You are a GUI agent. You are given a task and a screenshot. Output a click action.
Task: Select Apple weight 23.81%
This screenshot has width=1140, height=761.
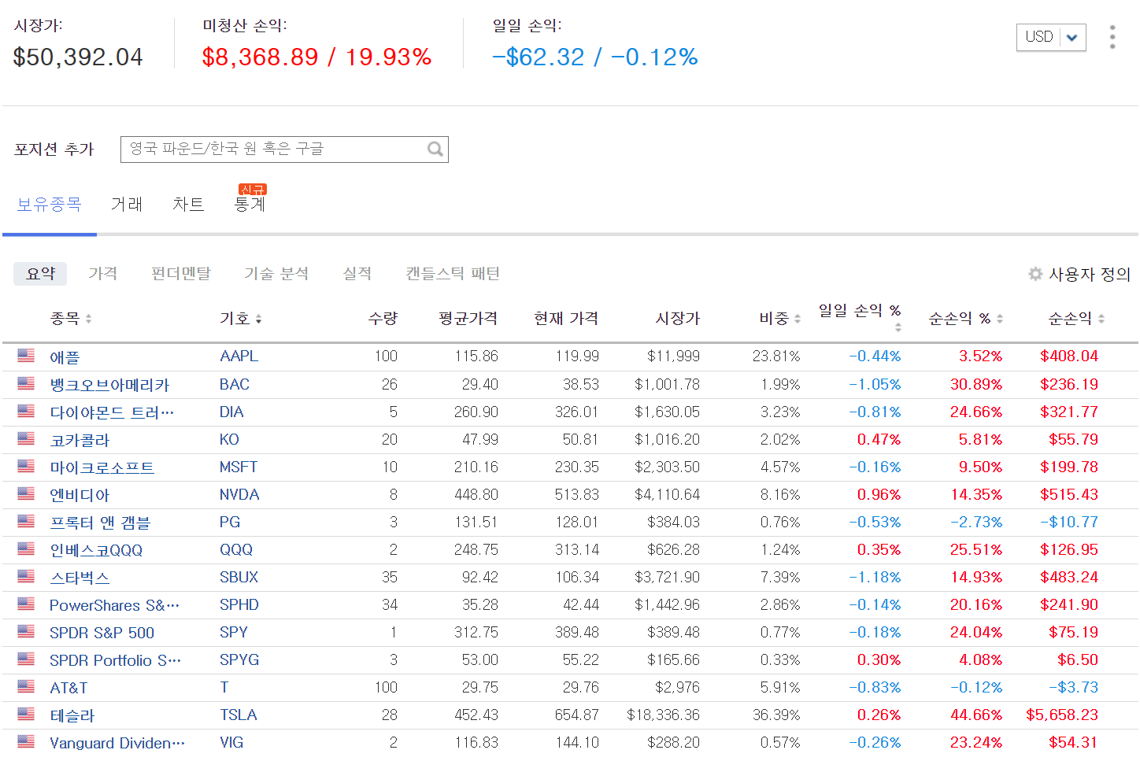click(775, 356)
